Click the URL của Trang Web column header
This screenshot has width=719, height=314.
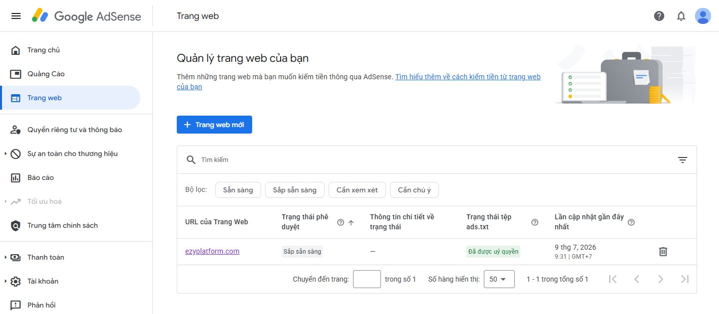217,222
